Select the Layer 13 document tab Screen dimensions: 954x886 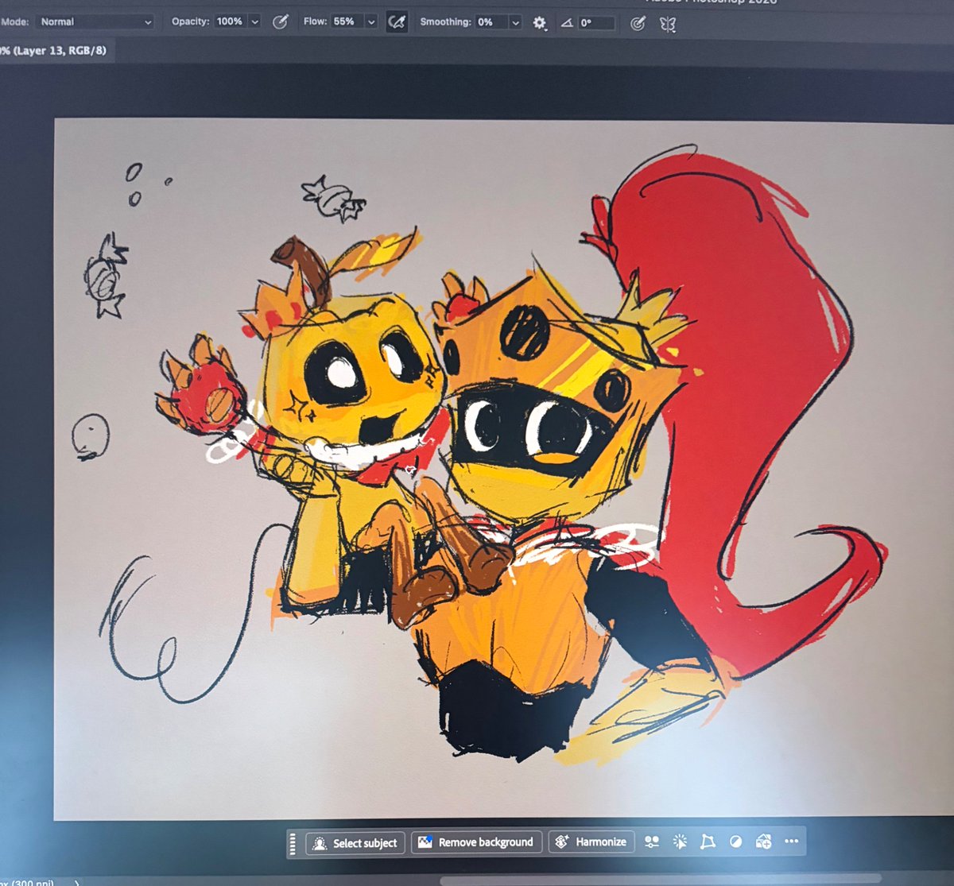point(54,50)
